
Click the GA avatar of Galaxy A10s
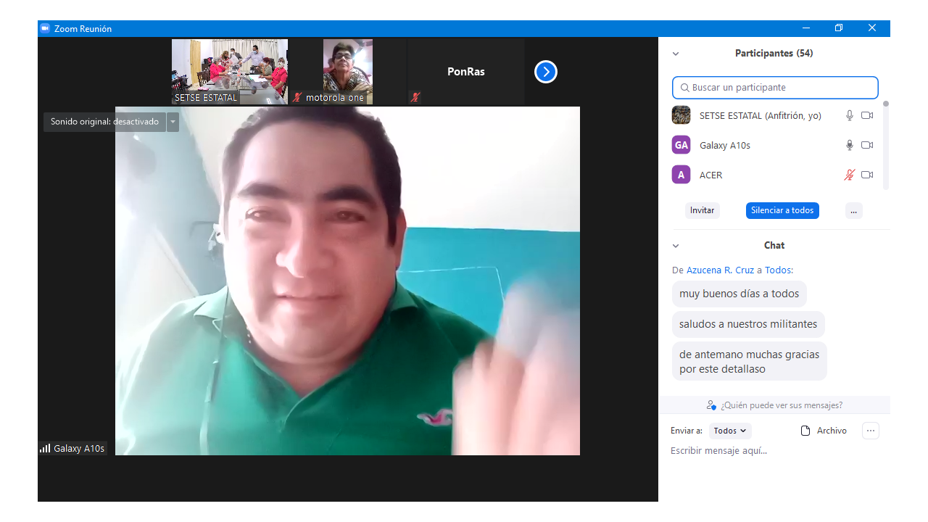pos(681,145)
